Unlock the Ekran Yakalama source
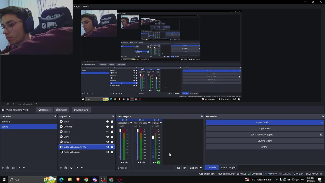 [x=112, y=152]
